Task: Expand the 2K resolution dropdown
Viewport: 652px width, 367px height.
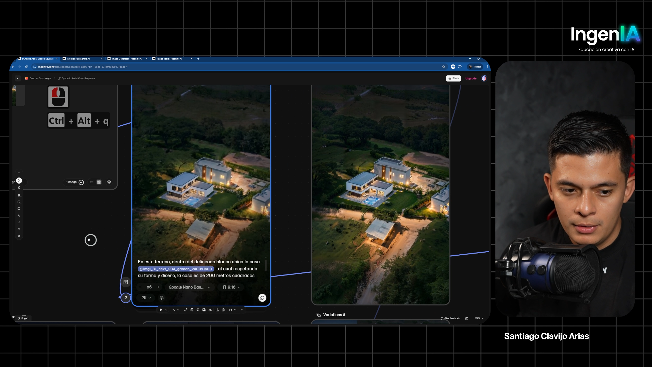Action: [146, 298]
